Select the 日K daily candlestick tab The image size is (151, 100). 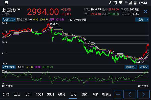(x=73, y=94)
